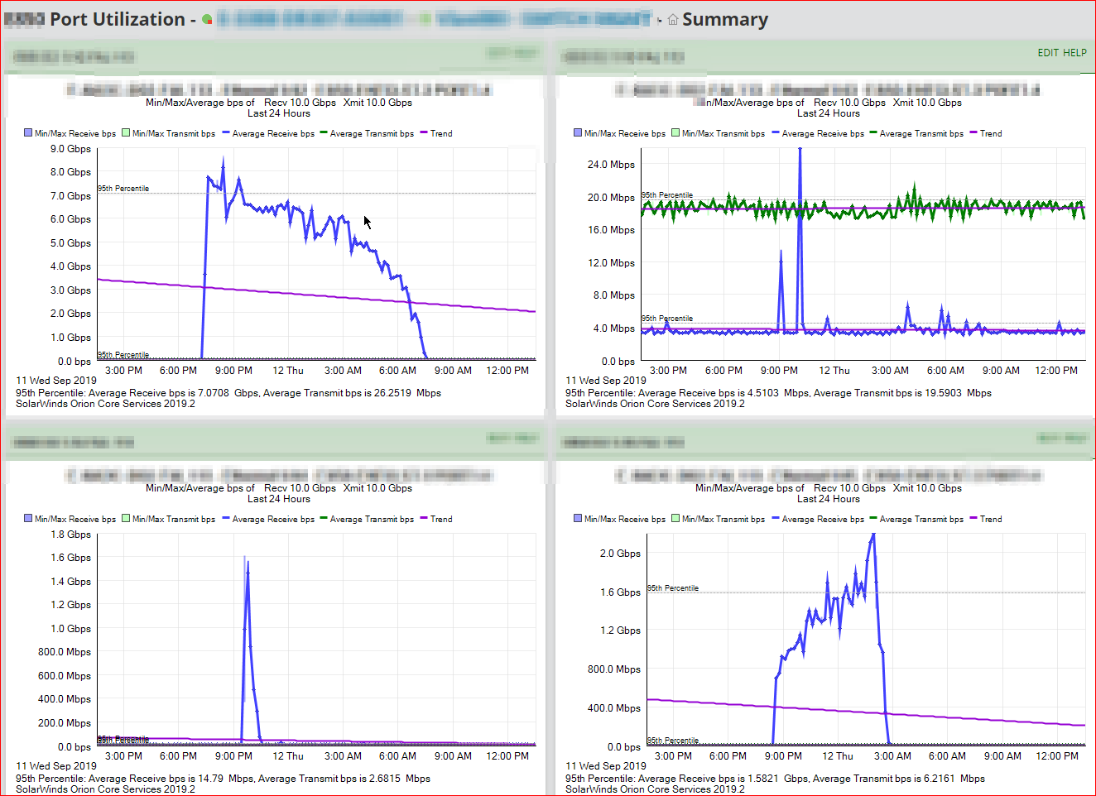Screen dimensions: 1096x796
Task: Click the green node status dot in title
Action: pyautogui.click(x=207, y=20)
